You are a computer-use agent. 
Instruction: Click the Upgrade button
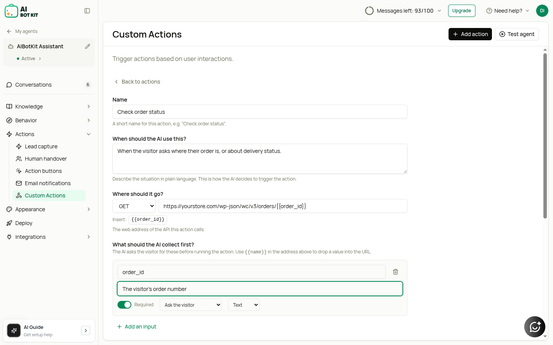[x=462, y=11]
